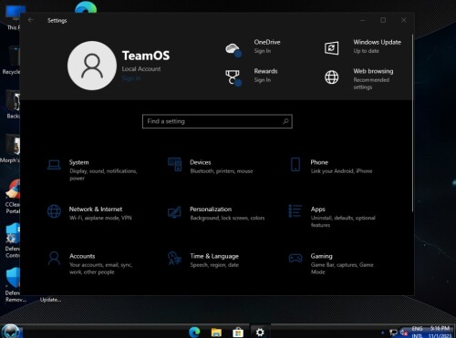The image size is (456, 338).
Task: Click the 'Game Bar, captures, Game Mode' description
Action: pos(342,269)
